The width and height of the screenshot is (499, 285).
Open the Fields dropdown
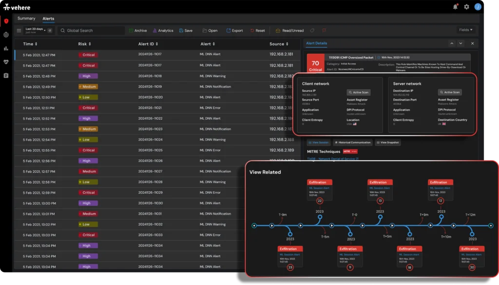(465, 30)
